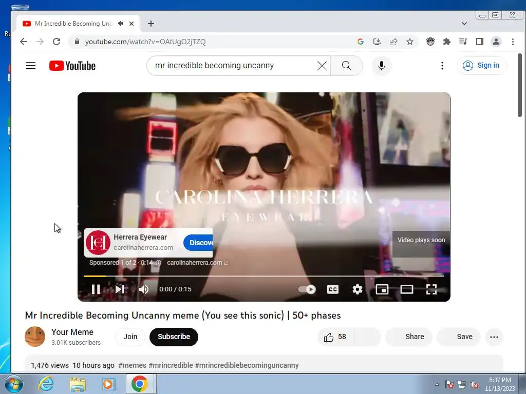526x394 pixels.
Task: Open the Your Meme channel avatar
Action: [35, 337]
